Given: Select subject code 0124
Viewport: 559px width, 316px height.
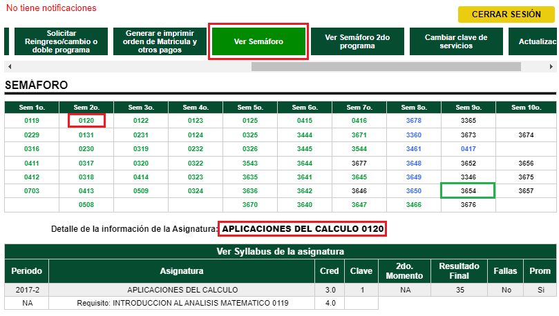Looking at the screenshot, I should click(x=196, y=135).
